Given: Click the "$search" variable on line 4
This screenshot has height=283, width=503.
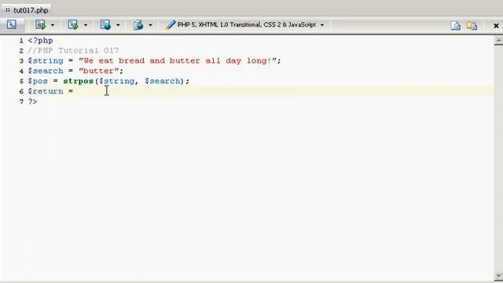Looking at the screenshot, I should tap(46, 71).
